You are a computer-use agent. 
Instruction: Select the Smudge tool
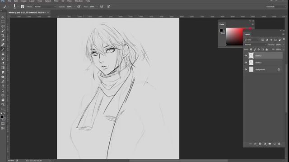click(3, 72)
